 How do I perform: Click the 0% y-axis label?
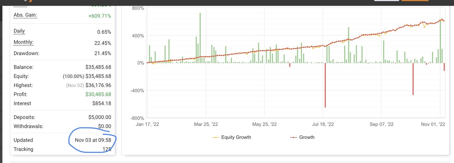140,63
